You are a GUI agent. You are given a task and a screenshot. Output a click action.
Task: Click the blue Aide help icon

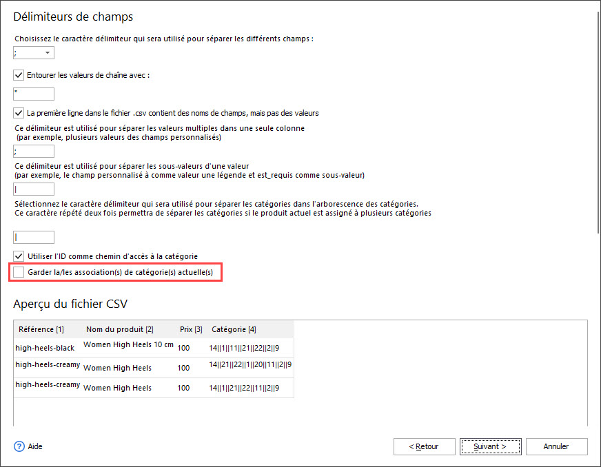click(19, 446)
